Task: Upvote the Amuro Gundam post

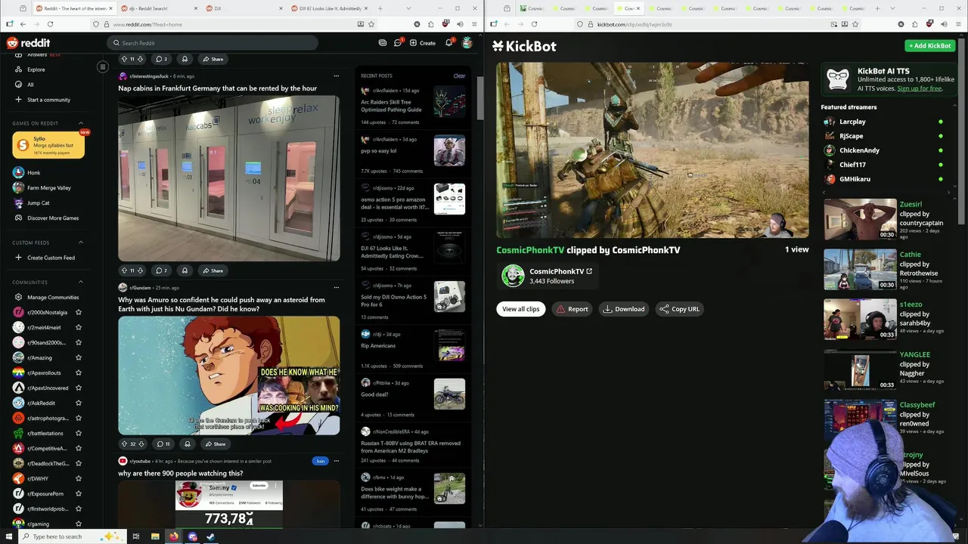Action: [124, 444]
